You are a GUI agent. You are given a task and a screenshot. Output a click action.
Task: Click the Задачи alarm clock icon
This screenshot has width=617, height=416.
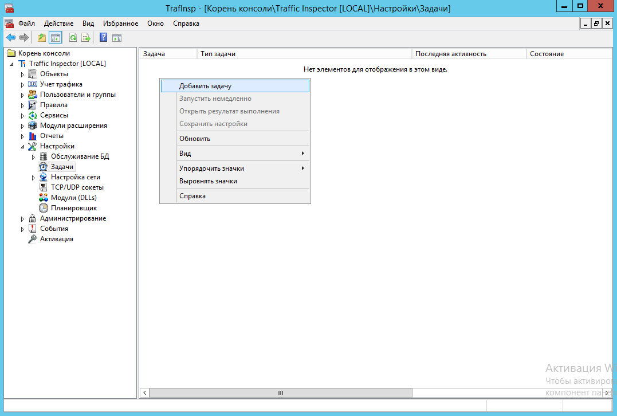pos(44,167)
